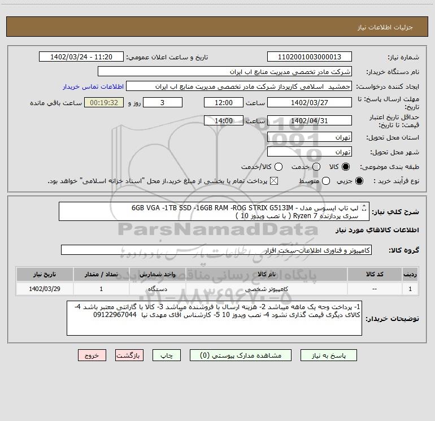Select the 'خدمت' radio button
Screen dimensions: 435x421
(316, 167)
